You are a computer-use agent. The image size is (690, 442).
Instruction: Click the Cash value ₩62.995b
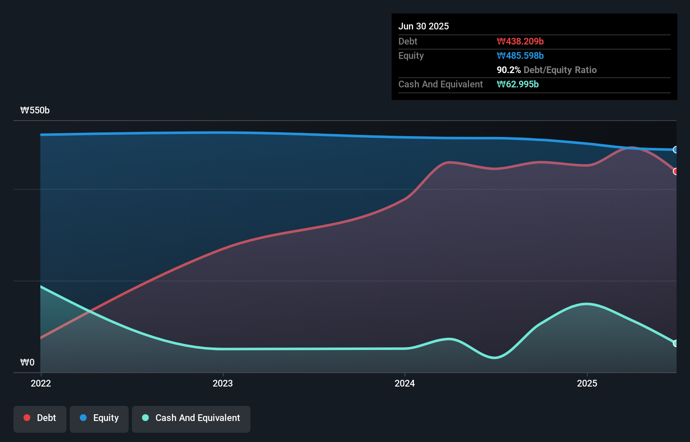pos(518,84)
